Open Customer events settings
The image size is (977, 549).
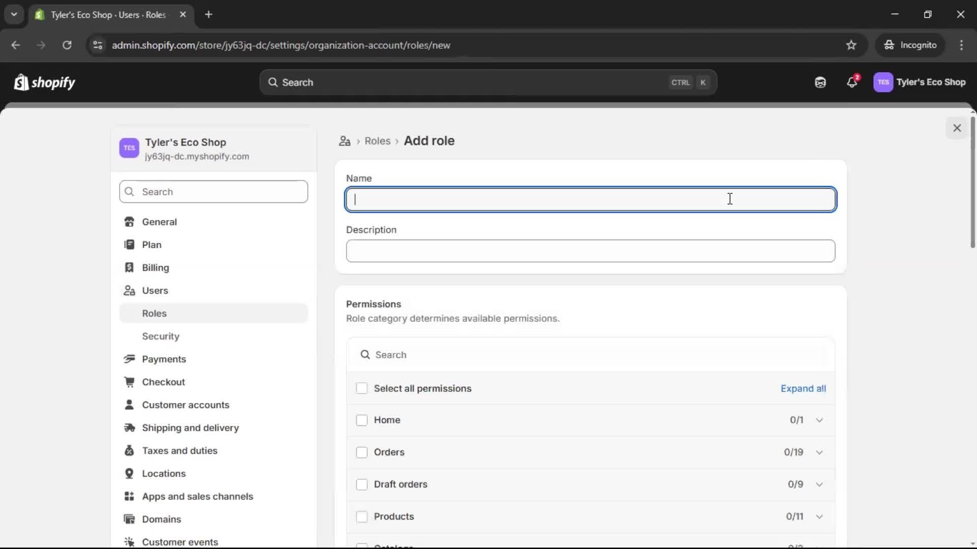pos(180,542)
